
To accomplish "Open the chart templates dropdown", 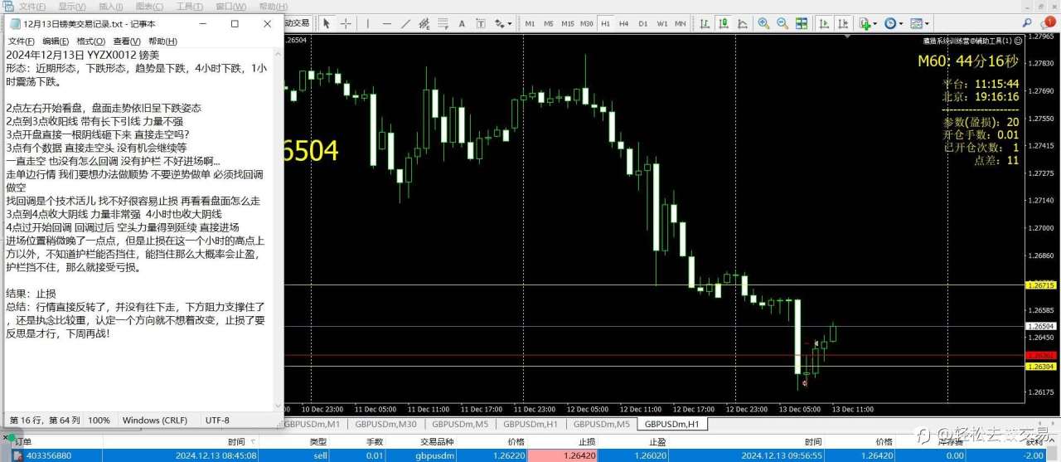I will tap(919, 24).
